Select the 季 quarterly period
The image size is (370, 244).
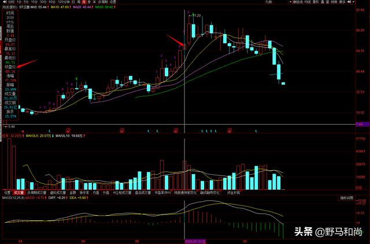coord(89,2)
